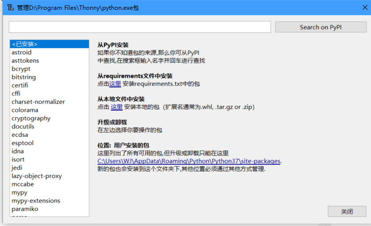Select cffi package in list
The height and width of the screenshot is (226, 371).
click(50, 93)
